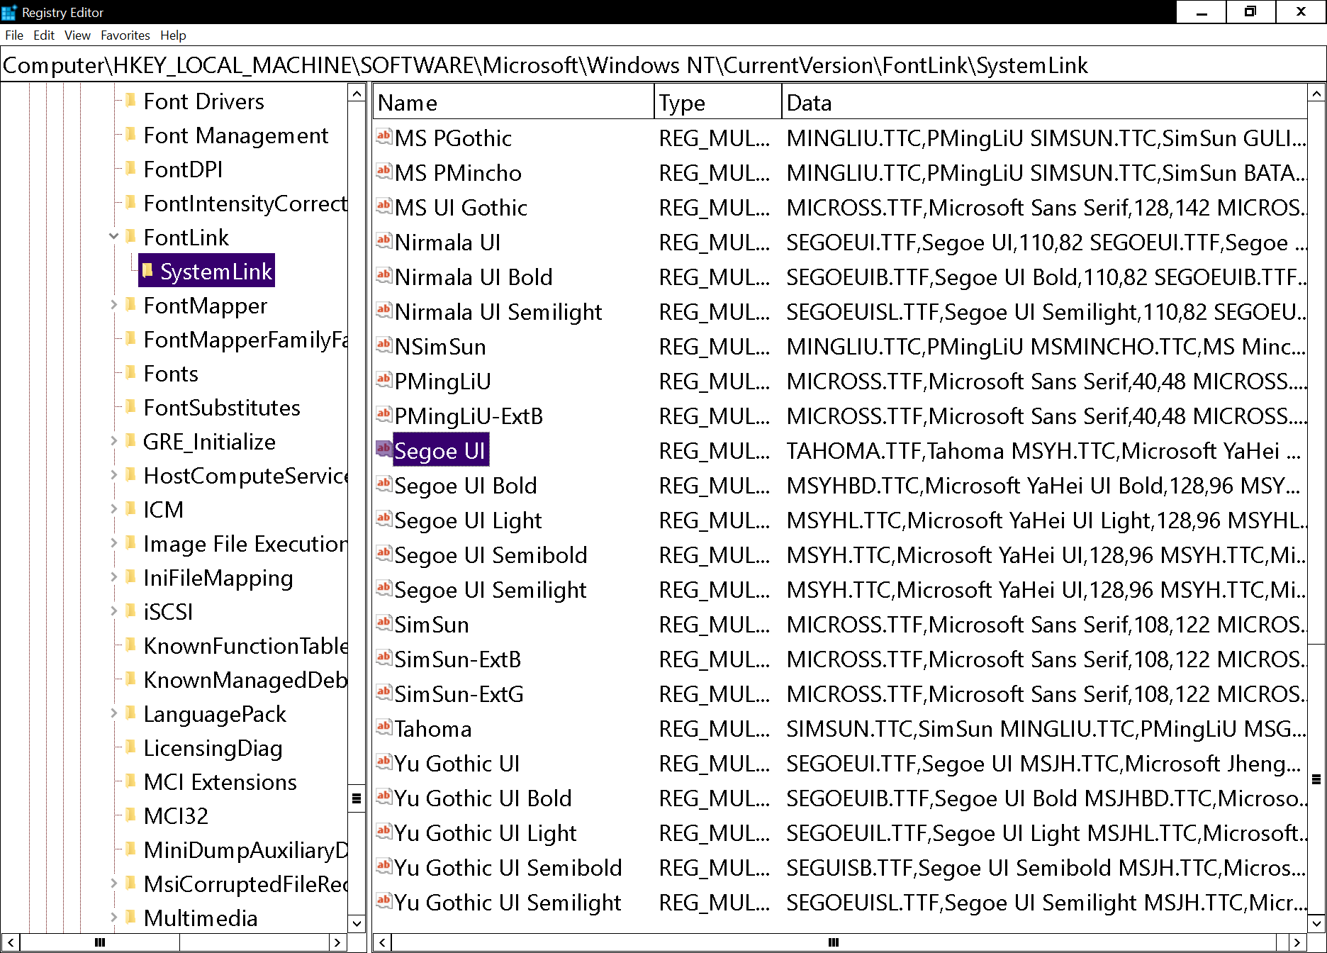Click the values pane horizontal scrollbar thumb
Viewport: 1327px width, 953px height.
834,942
